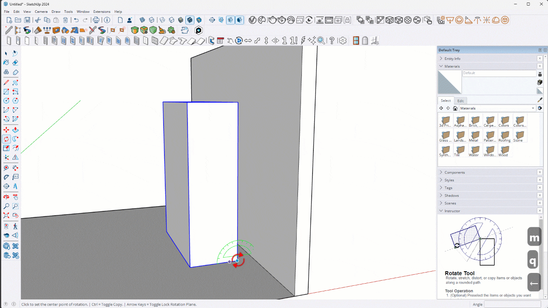Click the Model Info icon
Image resolution: width=548 pixels, height=308 pixels.
(107, 20)
